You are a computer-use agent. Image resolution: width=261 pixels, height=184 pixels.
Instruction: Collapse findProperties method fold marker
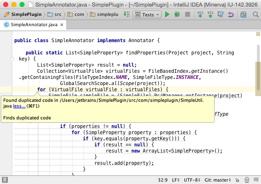(12, 59)
